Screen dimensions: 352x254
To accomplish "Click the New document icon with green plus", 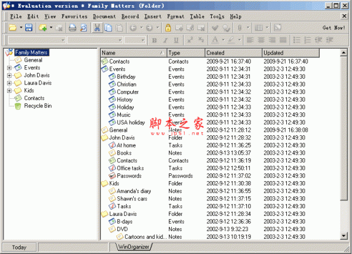I will pyautogui.click(x=43, y=28).
